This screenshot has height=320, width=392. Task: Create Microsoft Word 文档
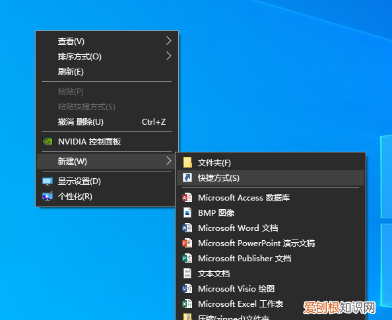point(271,228)
